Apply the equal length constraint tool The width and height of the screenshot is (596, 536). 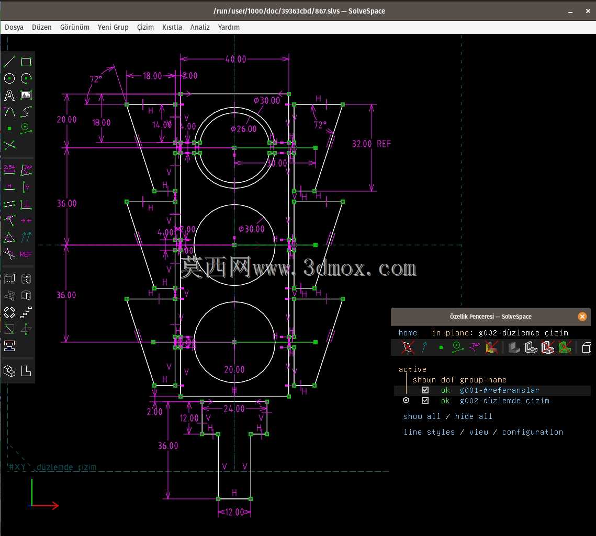point(9,237)
